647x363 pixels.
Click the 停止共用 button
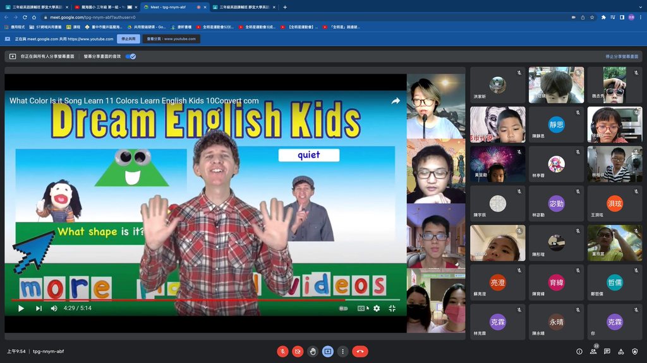point(128,38)
